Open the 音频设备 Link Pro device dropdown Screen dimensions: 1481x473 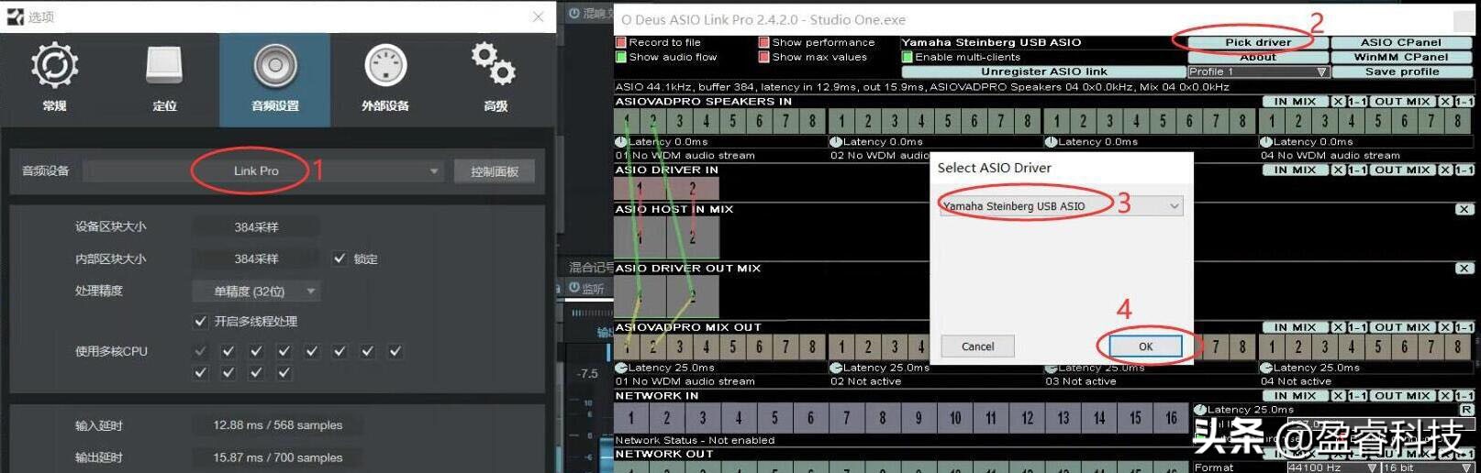262,170
